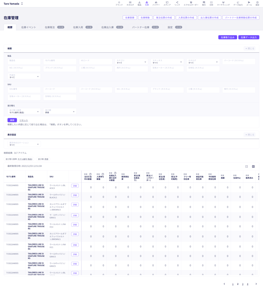
Task: Open column settings icon above the table
Action: pyautogui.click(x=253, y=167)
